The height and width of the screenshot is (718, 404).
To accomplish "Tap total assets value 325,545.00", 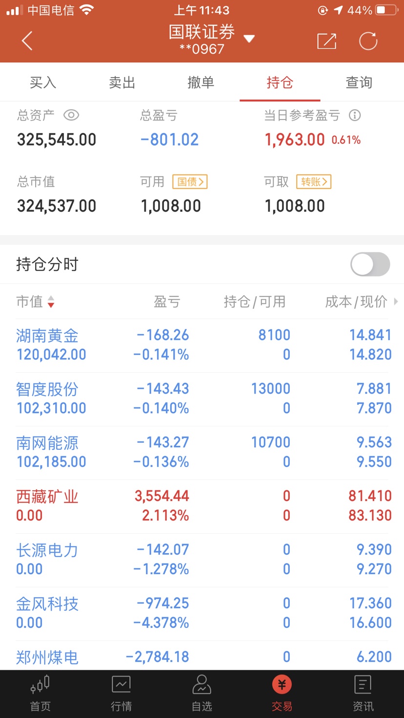I will [57, 140].
